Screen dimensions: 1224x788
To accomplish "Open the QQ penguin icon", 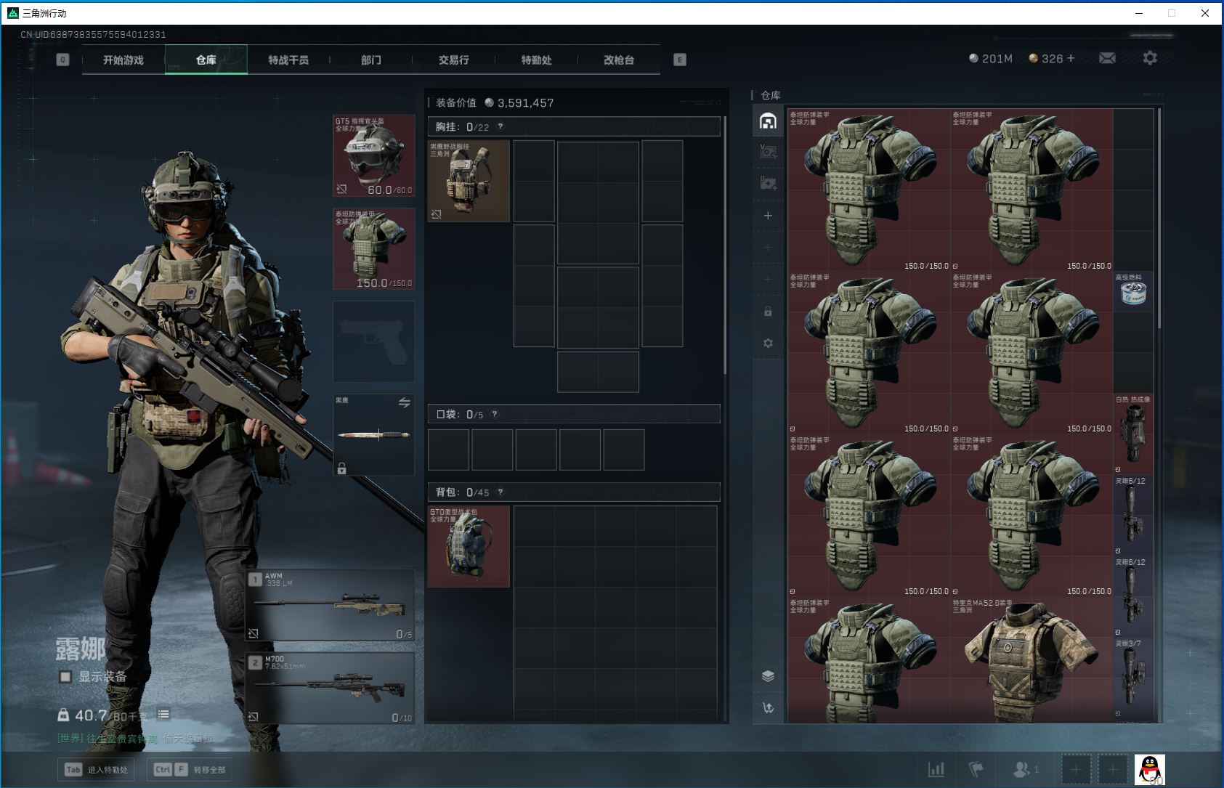I will point(1150,769).
